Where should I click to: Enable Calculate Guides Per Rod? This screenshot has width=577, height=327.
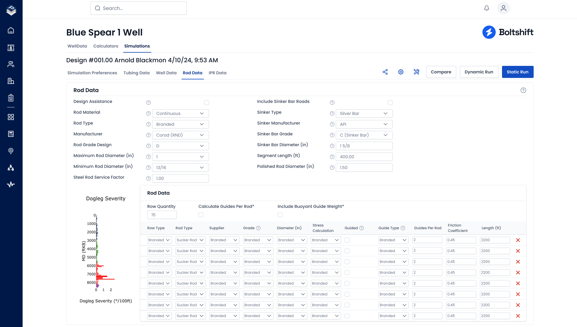click(201, 215)
